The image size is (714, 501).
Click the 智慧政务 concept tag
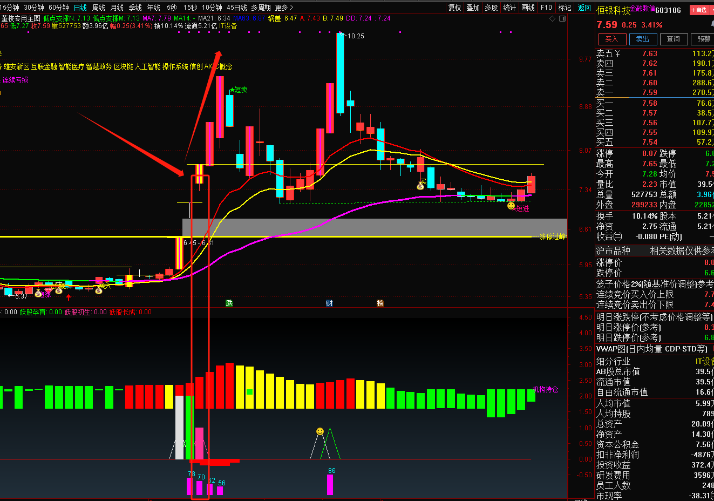[99, 66]
